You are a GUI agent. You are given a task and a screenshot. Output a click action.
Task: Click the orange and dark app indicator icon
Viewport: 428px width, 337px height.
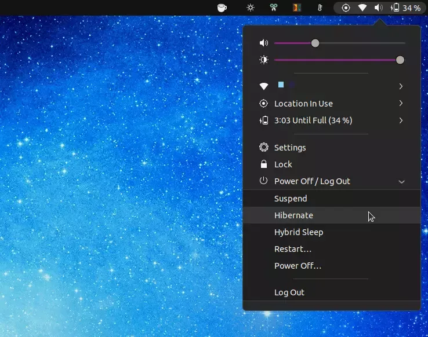point(297,8)
